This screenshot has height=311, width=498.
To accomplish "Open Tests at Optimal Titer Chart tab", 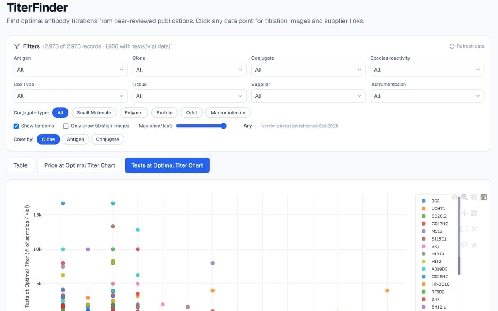I will coord(167,165).
